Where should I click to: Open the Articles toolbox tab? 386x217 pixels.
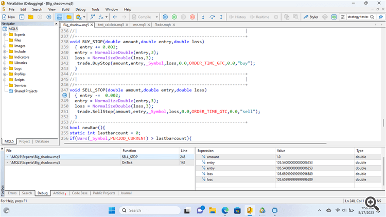point(59,193)
